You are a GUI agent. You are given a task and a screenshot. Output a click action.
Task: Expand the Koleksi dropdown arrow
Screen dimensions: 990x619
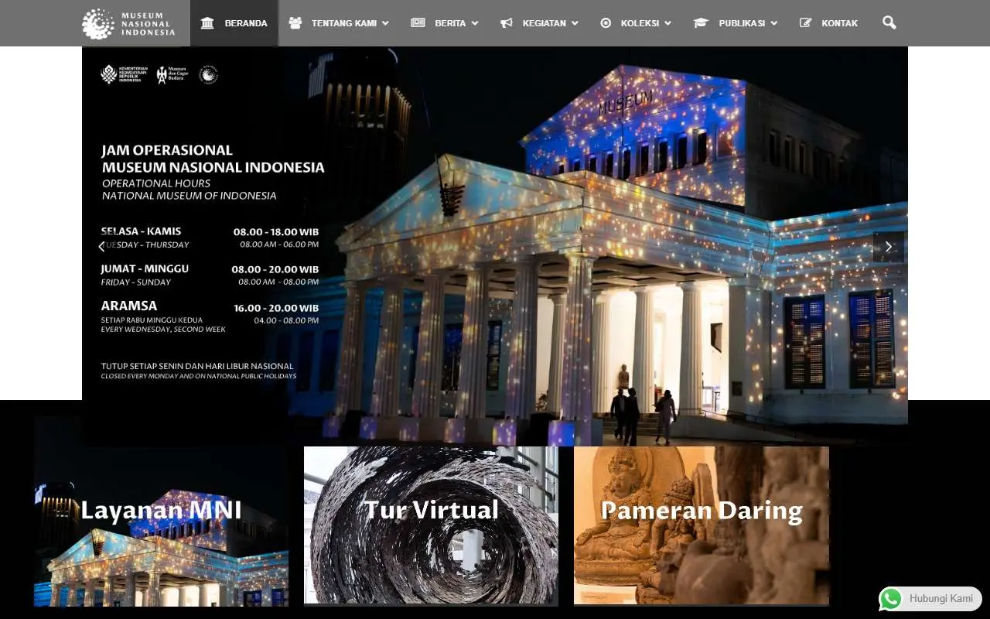tap(667, 23)
